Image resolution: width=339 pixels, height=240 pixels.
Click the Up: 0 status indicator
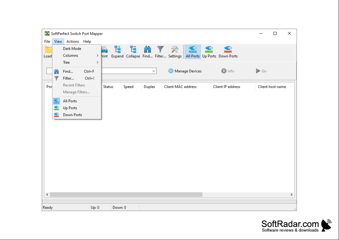point(95,208)
